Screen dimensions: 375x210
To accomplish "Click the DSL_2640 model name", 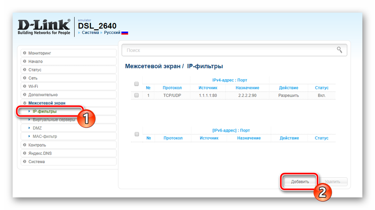I will point(97,26).
